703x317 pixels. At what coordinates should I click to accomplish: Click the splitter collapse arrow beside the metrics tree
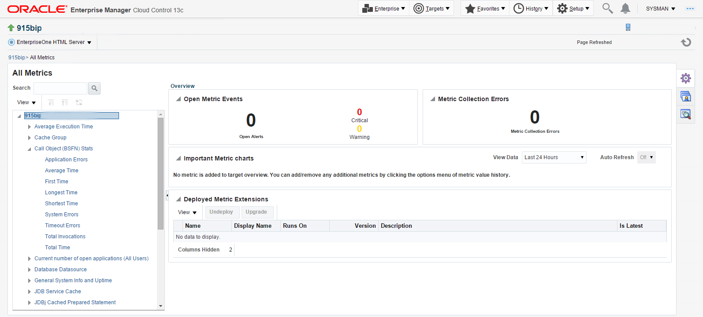click(167, 195)
